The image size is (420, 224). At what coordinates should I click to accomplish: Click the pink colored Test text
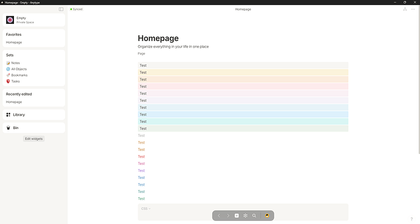tap(141, 164)
